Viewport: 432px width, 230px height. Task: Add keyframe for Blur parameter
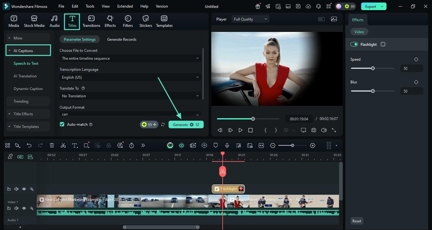coord(416,82)
